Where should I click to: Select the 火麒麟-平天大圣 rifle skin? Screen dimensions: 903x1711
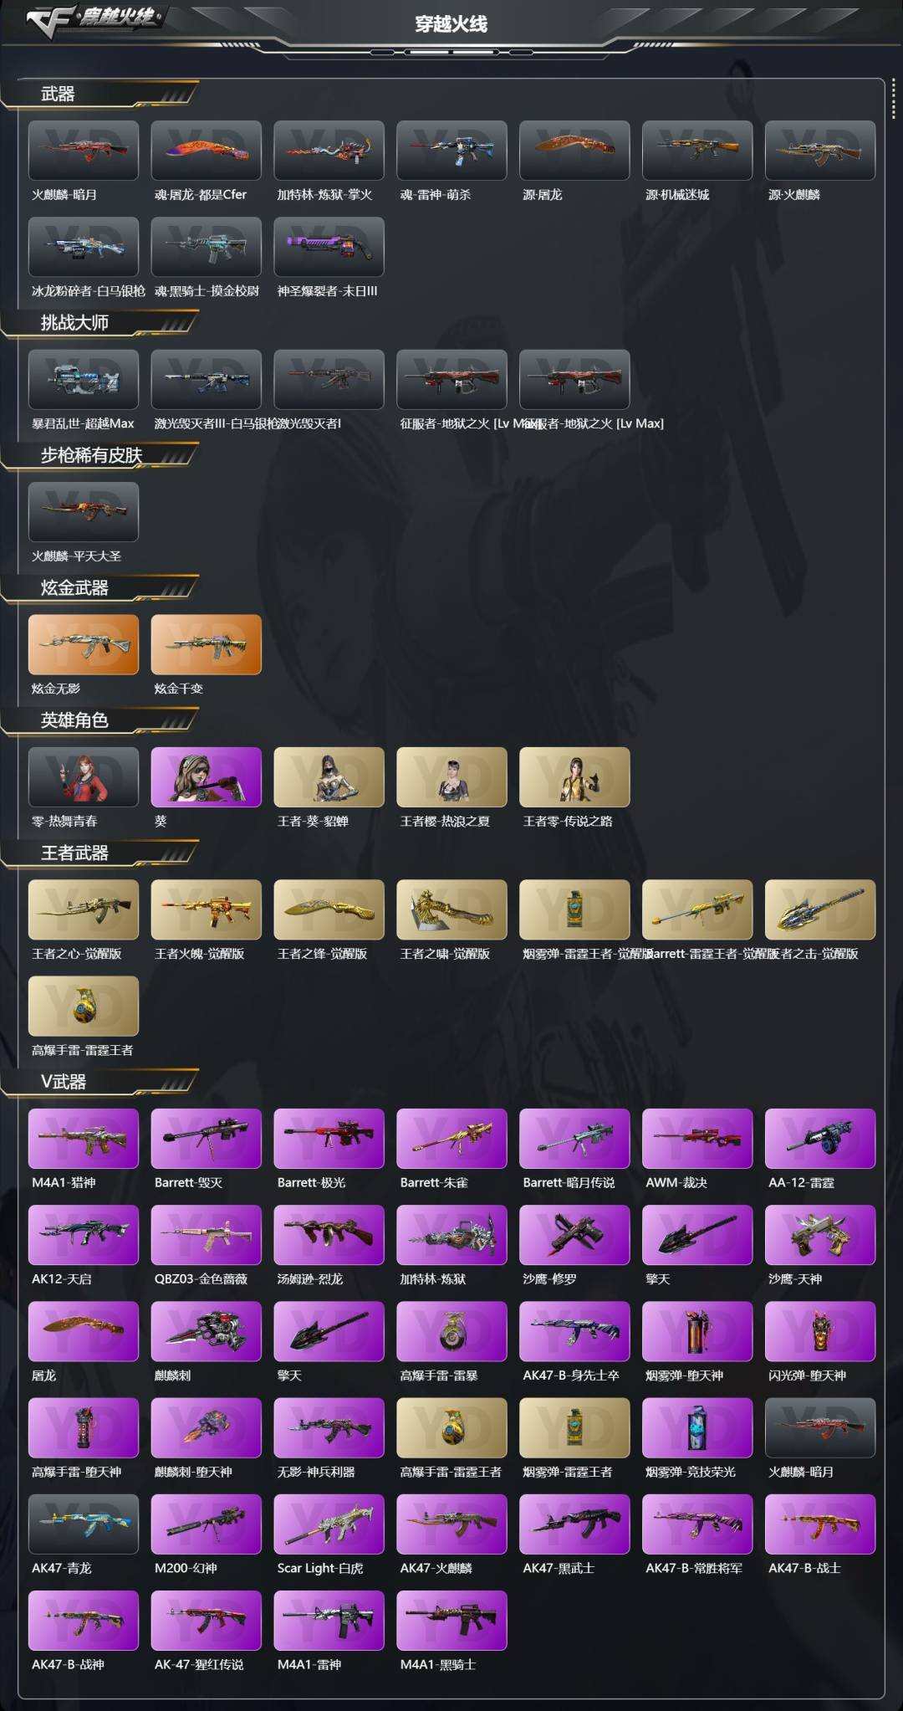(84, 511)
